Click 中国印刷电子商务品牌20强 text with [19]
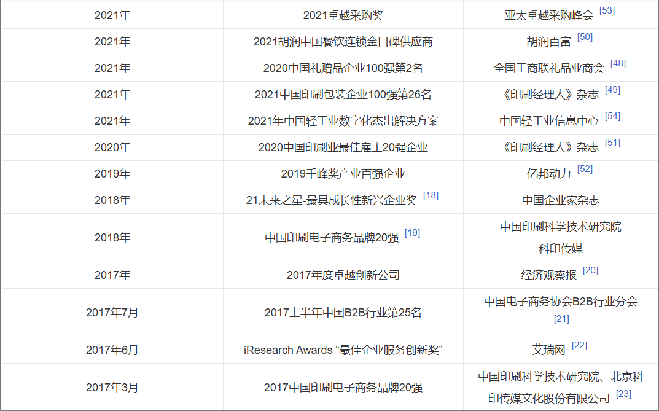The image size is (659, 411). click(332, 238)
